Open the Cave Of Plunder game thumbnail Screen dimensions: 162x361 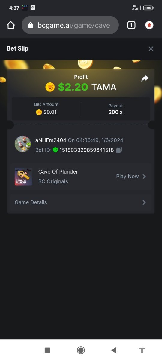(23, 177)
